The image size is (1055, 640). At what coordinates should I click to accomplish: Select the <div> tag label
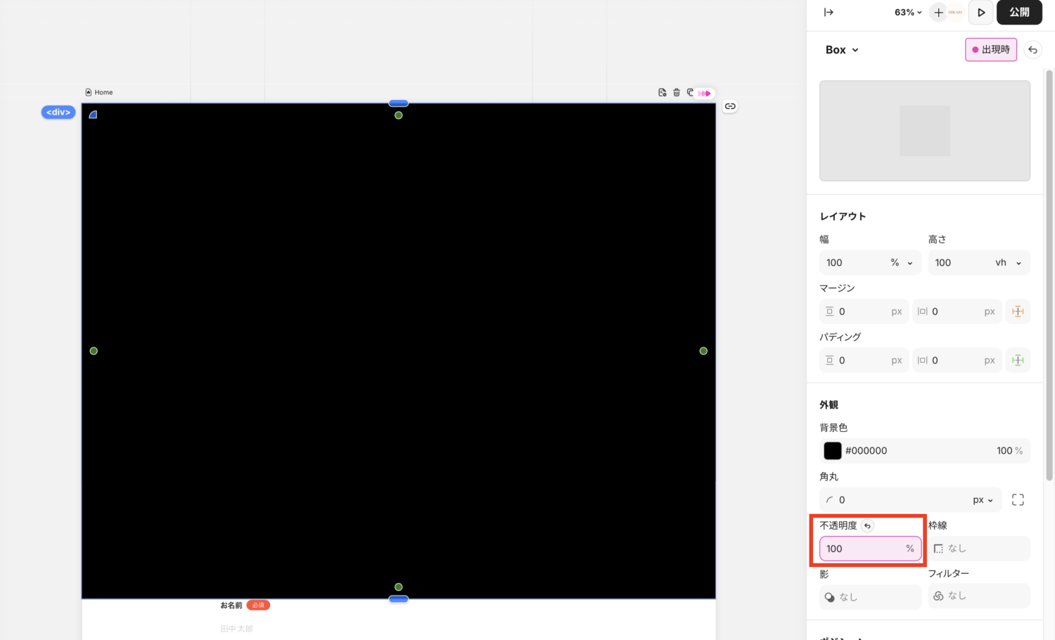58,113
